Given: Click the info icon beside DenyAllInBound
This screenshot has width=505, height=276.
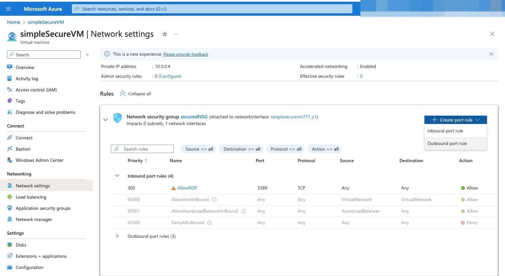Looking at the screenshot, I should [x=209, y=223].
